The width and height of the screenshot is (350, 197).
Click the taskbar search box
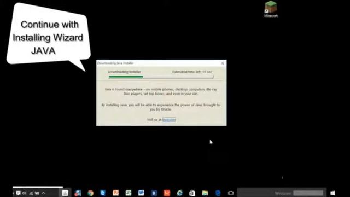pyautogui.click(x=282, y=193)
